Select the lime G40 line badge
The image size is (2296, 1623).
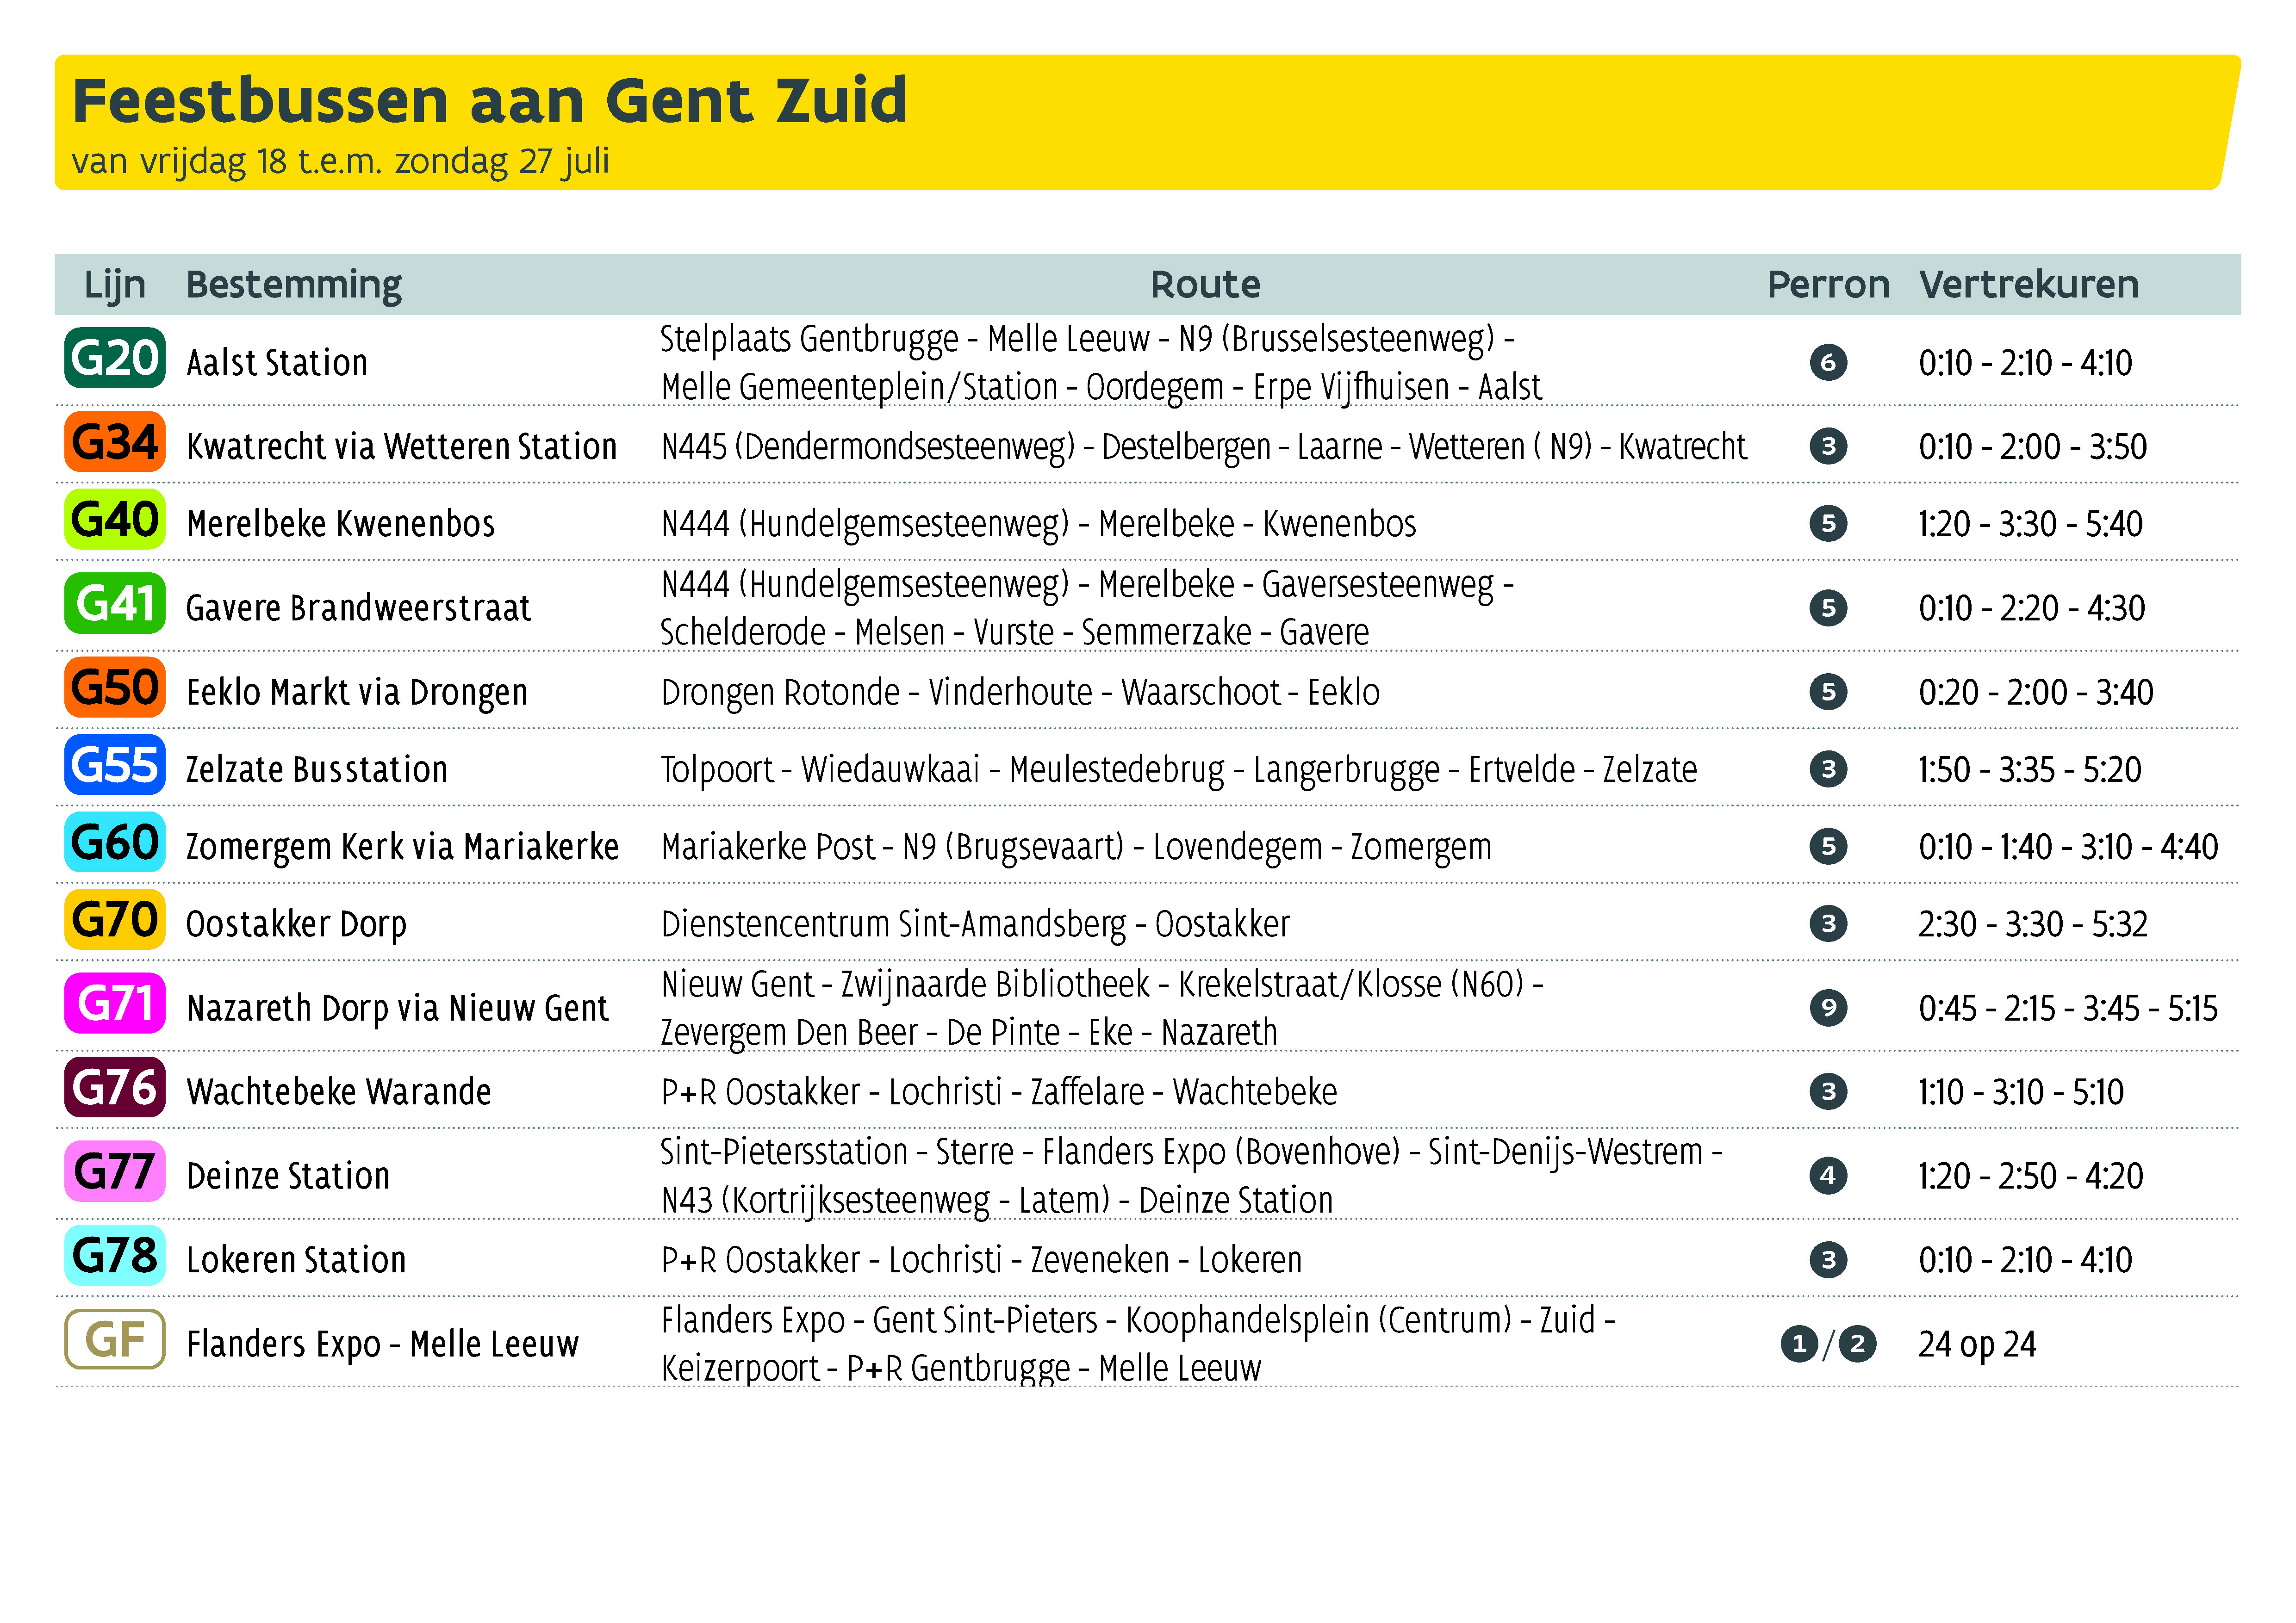[115, 519]
